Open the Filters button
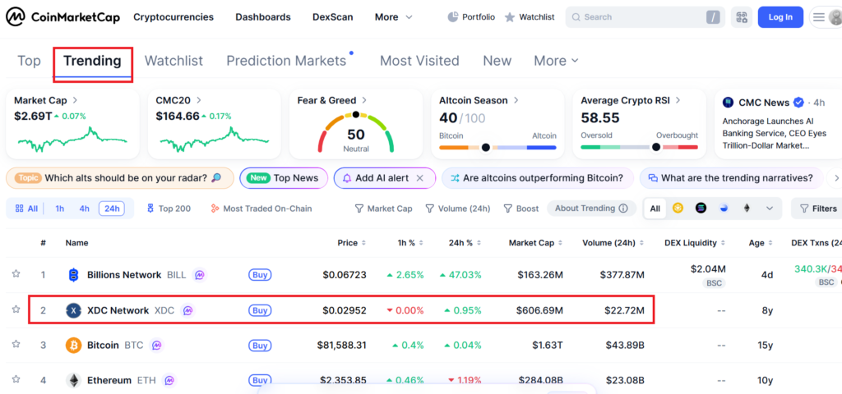Image resolution: width=842 pixels, height=394 pixels. [x=818, y=208]
